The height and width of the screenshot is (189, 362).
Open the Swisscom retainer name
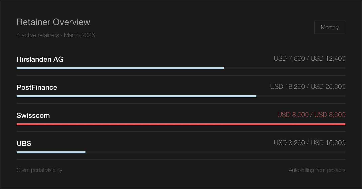click(x=33, y=116)
